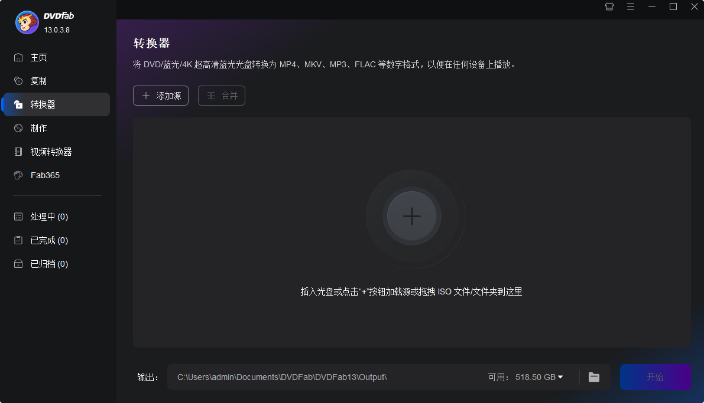This screenshot has height=403, width=704.
Task: Click the drop hint text about ISO 文件
Action: click(411, 292)
